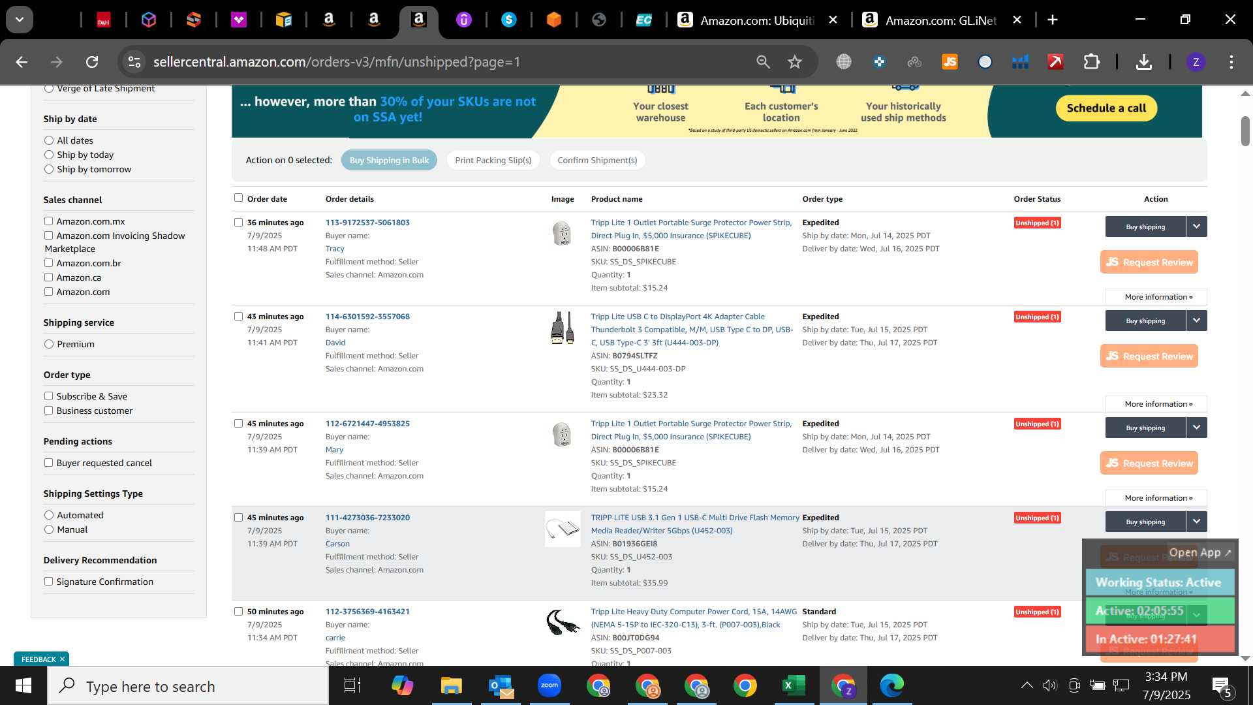Expand Buy shipping dropdown for Tracy's order
Image resolution: width=1253 pixels, height=705 pixels.
[x=1196, y=227]
